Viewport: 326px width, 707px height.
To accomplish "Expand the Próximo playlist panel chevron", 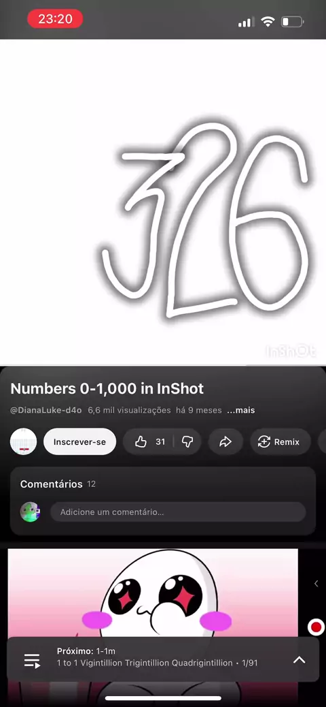I will 299,659.
